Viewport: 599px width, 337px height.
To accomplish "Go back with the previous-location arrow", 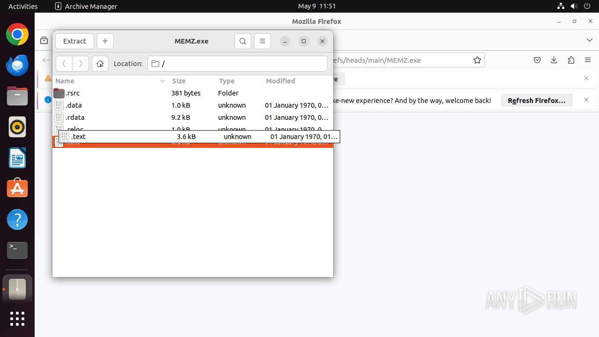I will coord(64,64).
